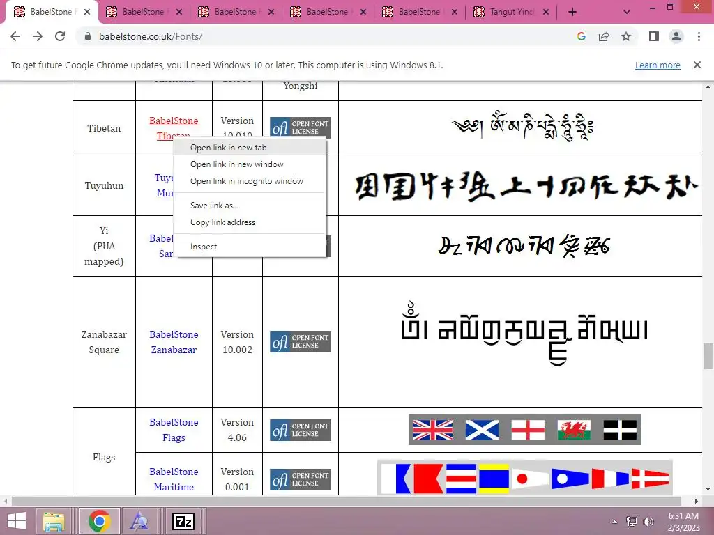714x535 pixels.
Task: Select the Version 10.002 cell
Action: (x=237, y=342)
